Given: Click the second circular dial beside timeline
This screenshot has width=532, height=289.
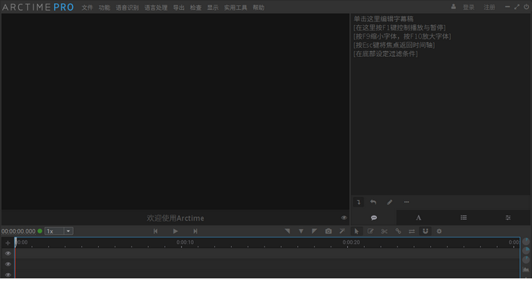Looking at the screenshot, I should [x=526, y=250].
